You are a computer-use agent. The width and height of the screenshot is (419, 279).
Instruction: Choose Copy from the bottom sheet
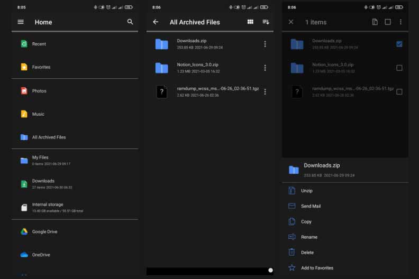[x=306, y=221]
